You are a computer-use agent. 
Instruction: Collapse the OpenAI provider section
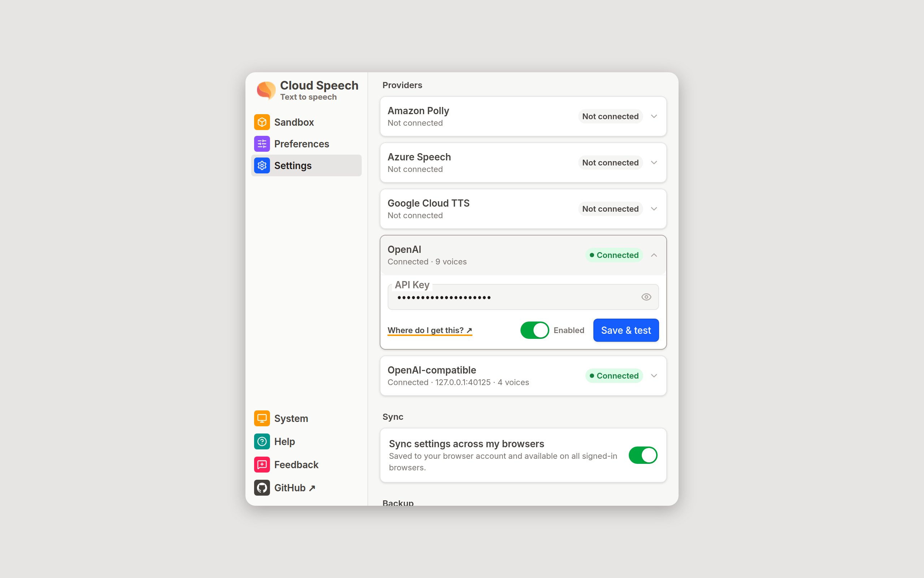(654, 255)
